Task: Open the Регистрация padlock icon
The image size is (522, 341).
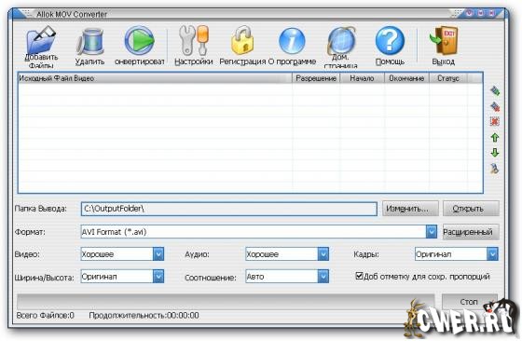Action: pyautogui.click(x=242, y=41)
